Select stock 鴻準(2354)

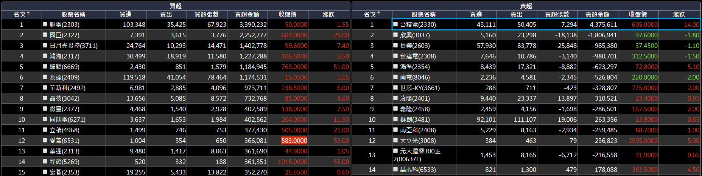415,67
